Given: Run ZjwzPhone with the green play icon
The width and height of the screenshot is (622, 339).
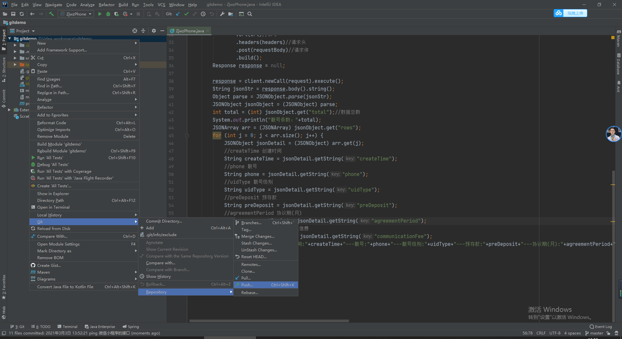Looking at the screenshot, I should click(100, 14).
